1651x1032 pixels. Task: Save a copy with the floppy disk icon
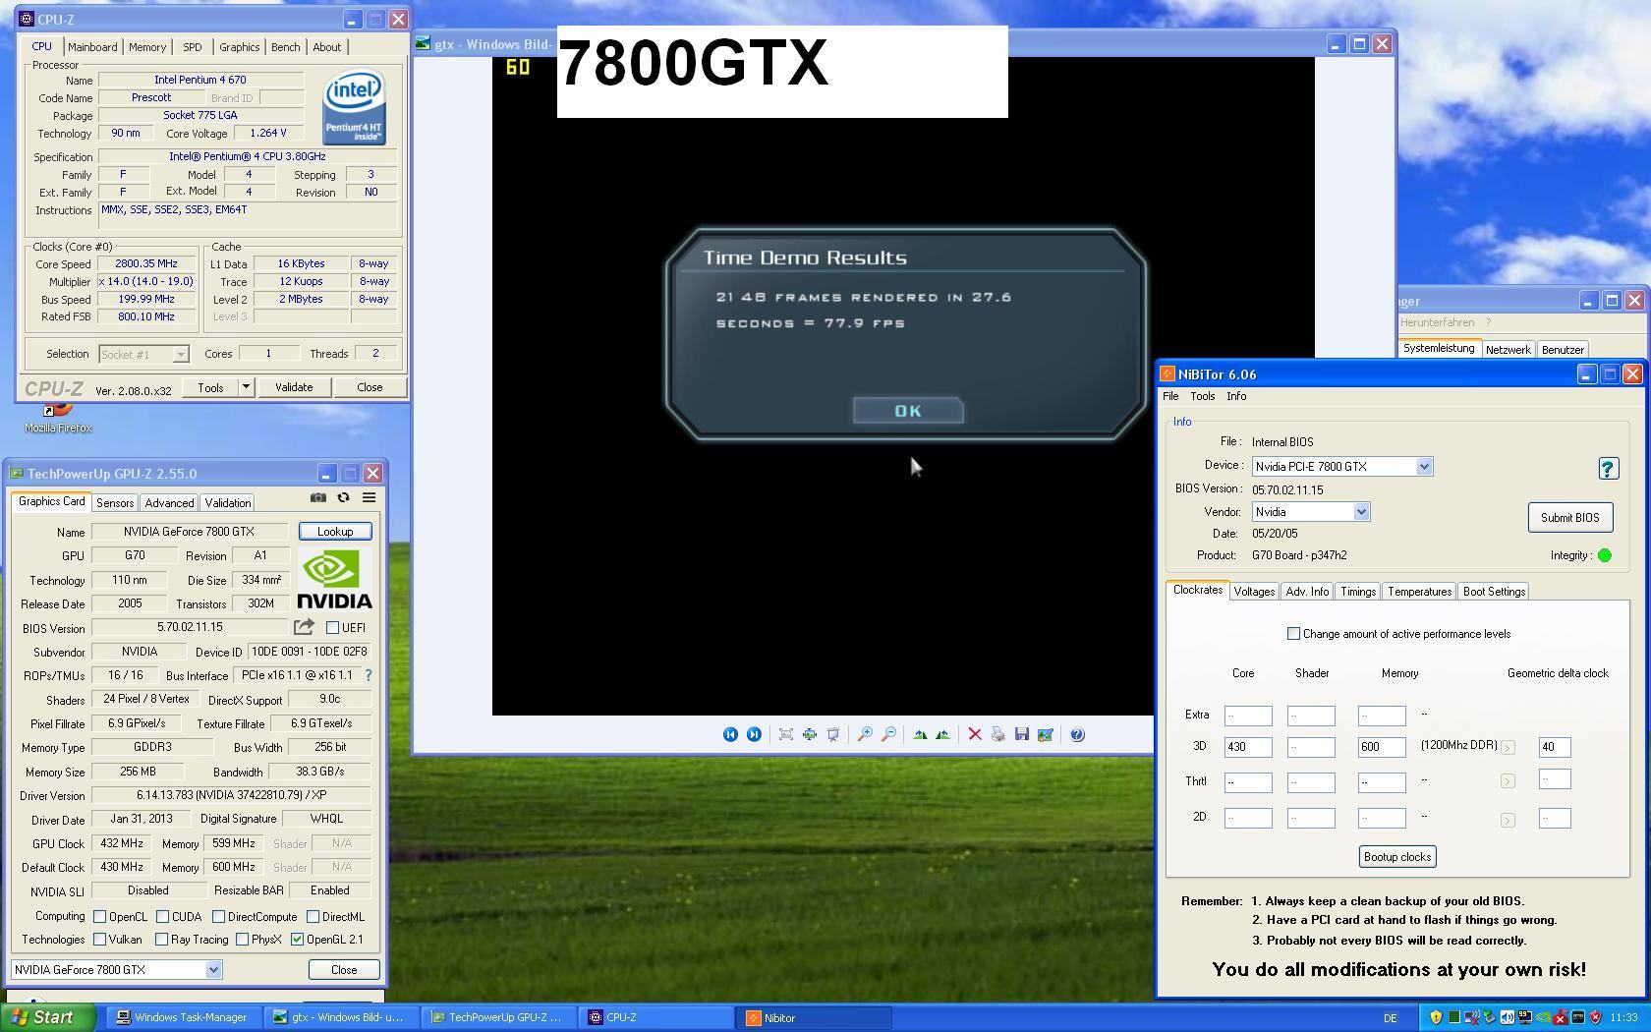pos(1022,734)
